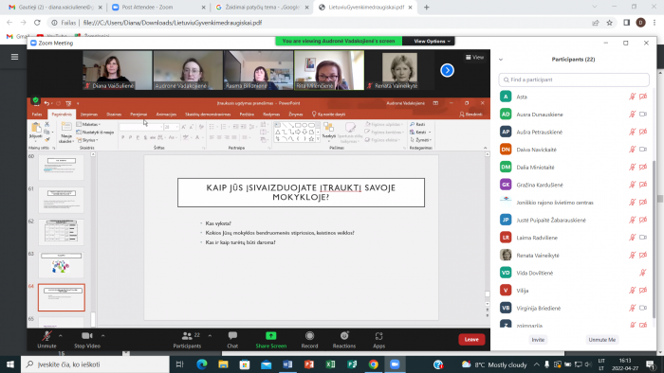Select participant Gražina Kardišienė

pos(574,185)
